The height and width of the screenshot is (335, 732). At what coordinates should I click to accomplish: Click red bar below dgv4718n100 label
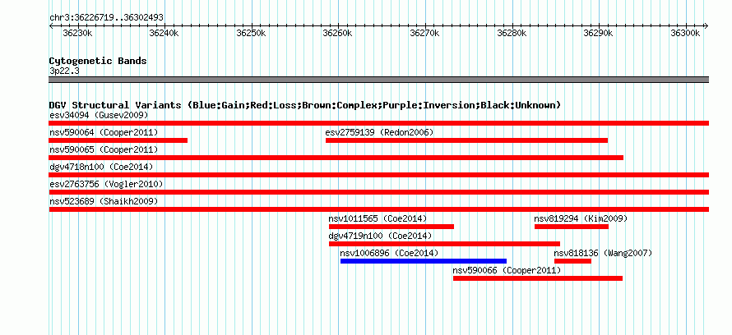click(379, 175)
